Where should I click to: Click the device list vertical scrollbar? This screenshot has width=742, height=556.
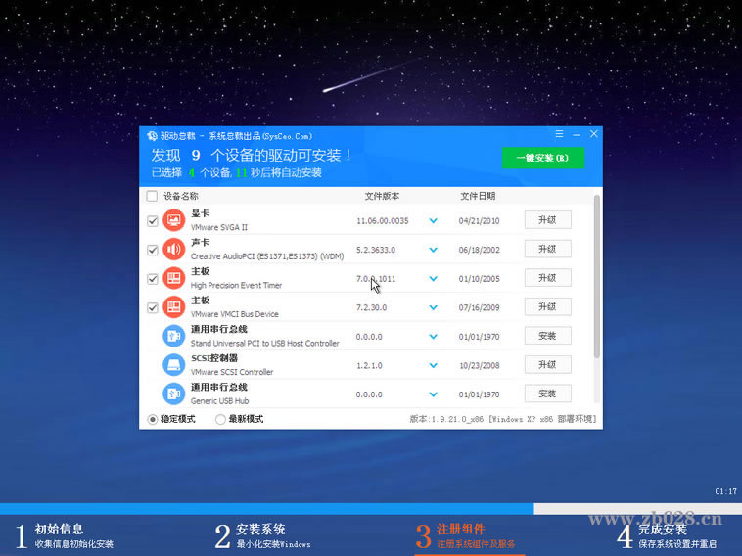pyautogui.click(x=597, y=276)
